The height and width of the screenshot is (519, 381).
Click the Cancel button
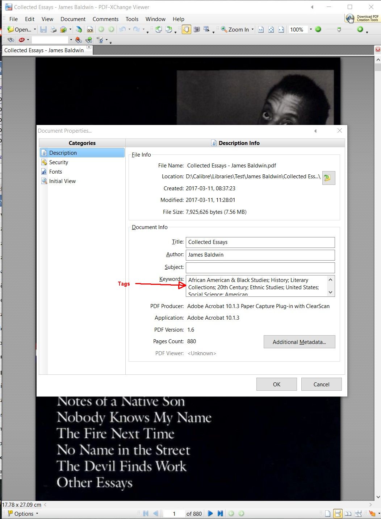(321, 384)
